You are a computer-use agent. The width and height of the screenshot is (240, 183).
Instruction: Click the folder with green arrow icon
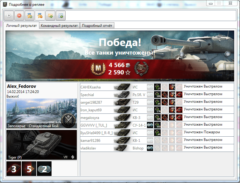coord(50,16)
